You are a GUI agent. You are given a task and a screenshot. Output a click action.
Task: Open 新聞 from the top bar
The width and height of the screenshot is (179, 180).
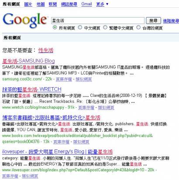pyautogui.click(x=53, y=4)
